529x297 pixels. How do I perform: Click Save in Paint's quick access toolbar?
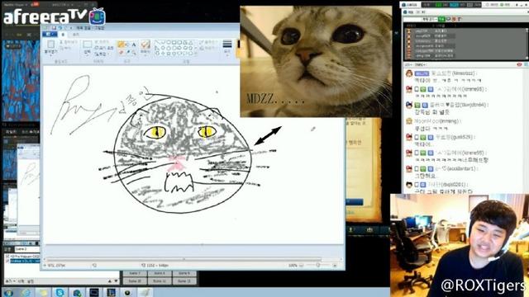click(54, 28)
